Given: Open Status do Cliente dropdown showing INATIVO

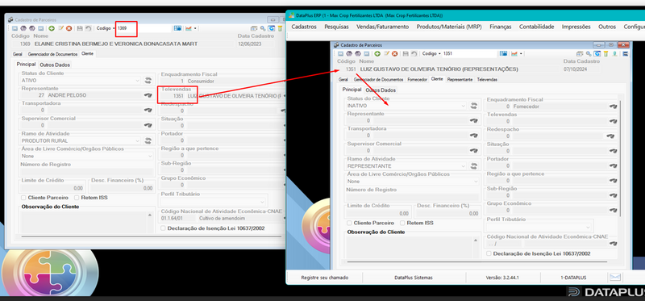Looking at the screenshot, I should (463, 106).
